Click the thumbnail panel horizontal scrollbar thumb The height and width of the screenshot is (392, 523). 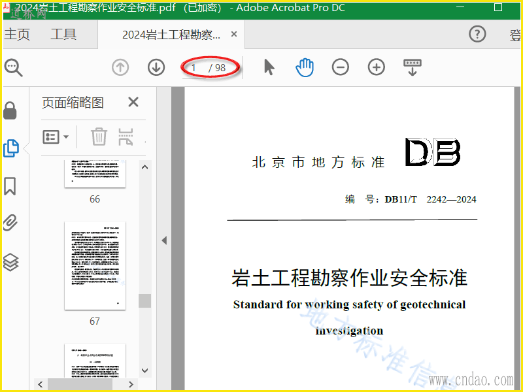click(80, 384)
